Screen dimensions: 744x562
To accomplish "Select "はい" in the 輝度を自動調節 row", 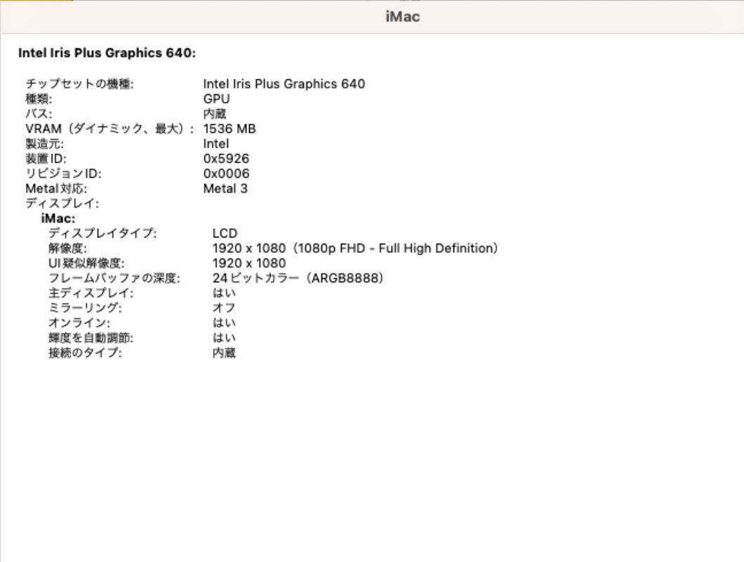I will 224,338.
